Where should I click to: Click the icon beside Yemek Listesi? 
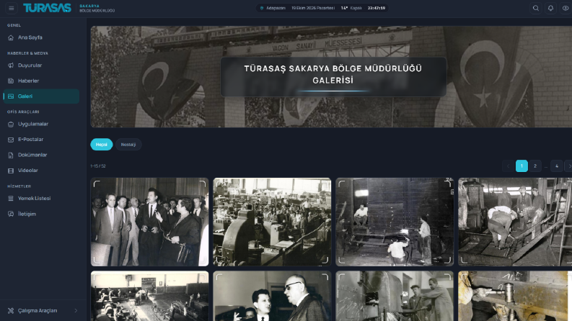pos(11,199)
